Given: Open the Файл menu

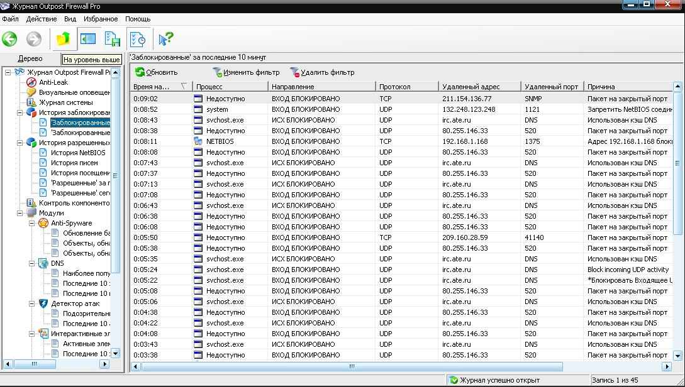Looking at the screenshot, I should click(10, 19).
